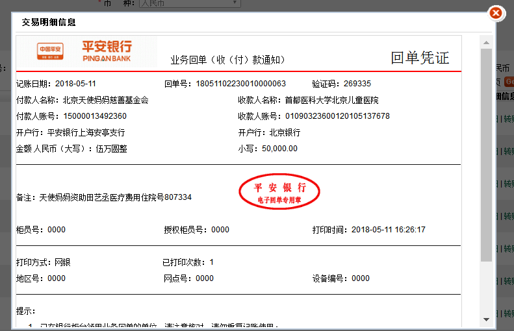This screenshot has width=514, height=331.
Task: Click the 业务回单（收（付）款通知） title
Action: pyautogui.click(x=227, y=60)
